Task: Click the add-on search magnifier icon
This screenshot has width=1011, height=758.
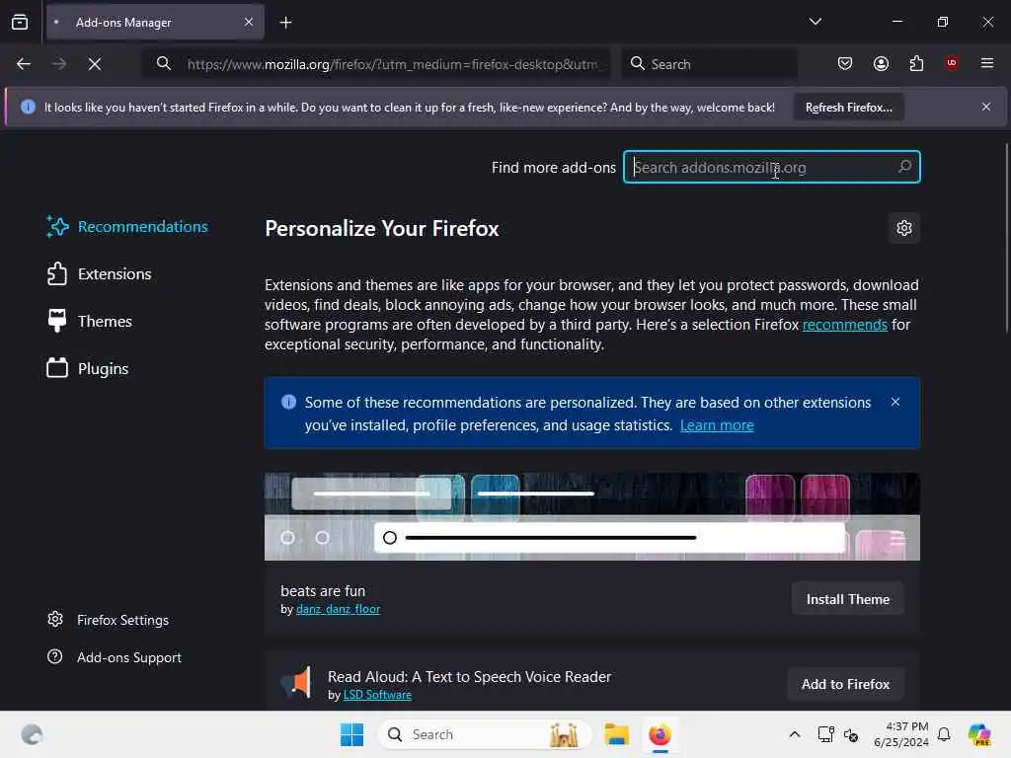Action: pos(904,167)
